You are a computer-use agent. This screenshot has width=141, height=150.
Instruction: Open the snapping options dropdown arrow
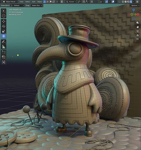click(89, 2)
